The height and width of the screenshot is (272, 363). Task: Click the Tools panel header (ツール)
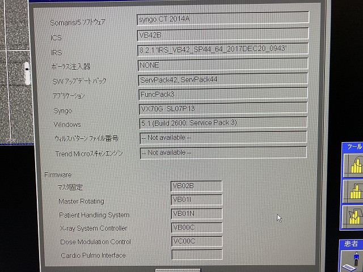(x=354, y=146)
